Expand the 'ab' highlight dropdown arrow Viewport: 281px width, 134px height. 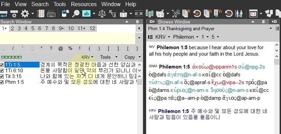tap(94, 14)
